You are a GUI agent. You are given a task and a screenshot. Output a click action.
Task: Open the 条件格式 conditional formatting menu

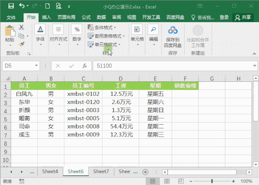(102, 28)
